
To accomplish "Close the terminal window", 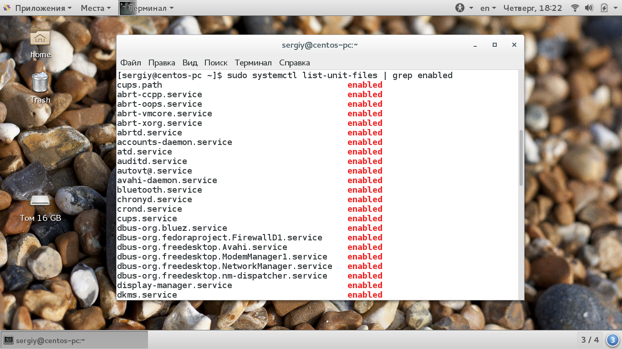I will point(514,45).
